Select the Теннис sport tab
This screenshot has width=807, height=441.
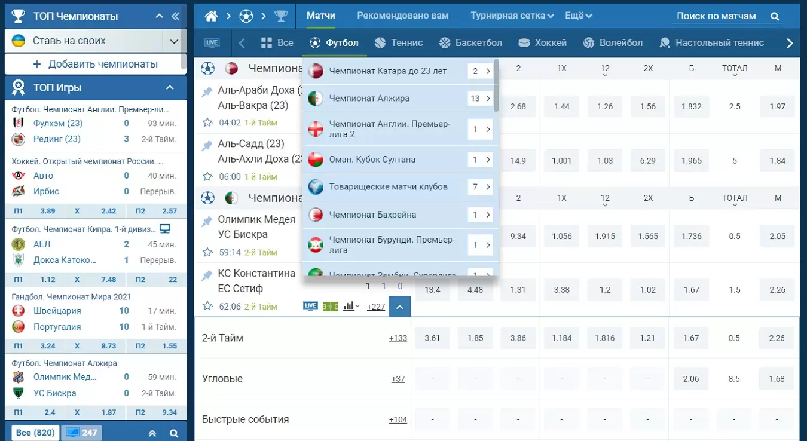coord(399,43)
